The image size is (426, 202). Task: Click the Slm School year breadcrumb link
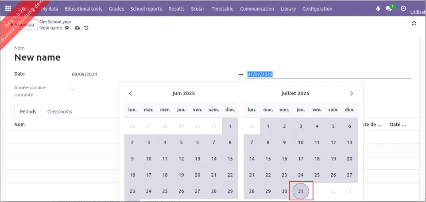pyautogui.click(x=55, y=22)
